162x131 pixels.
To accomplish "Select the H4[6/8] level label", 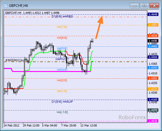I will click(x=62, y=38).
